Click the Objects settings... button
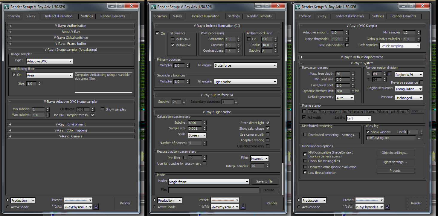The height and width of the screenshot is (216, 438). 395,153
